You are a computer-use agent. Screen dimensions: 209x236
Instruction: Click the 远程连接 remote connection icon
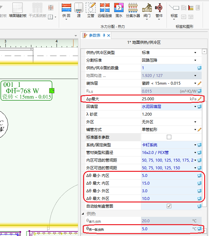105,10
